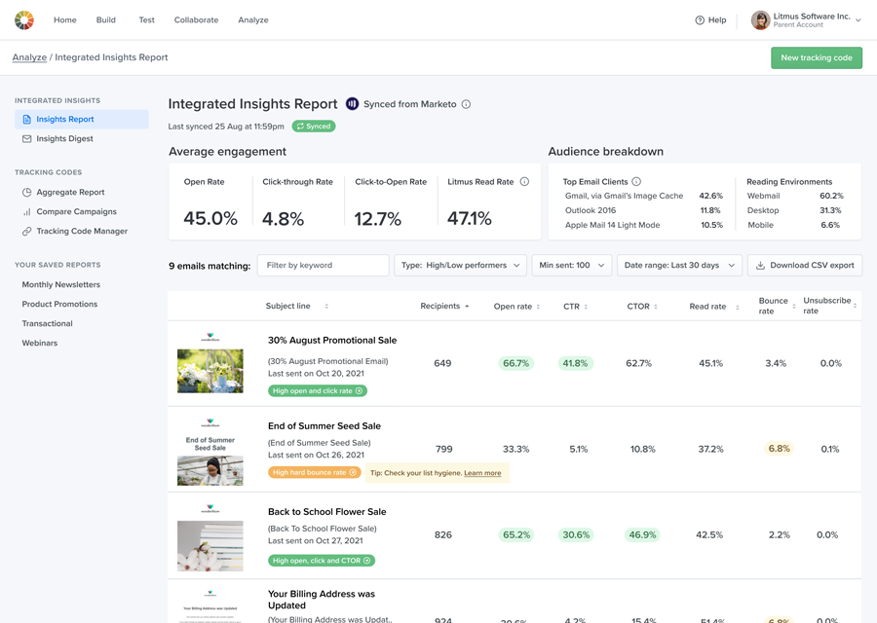Click the Aggregate Report pie chart icon

pos(27,192)
